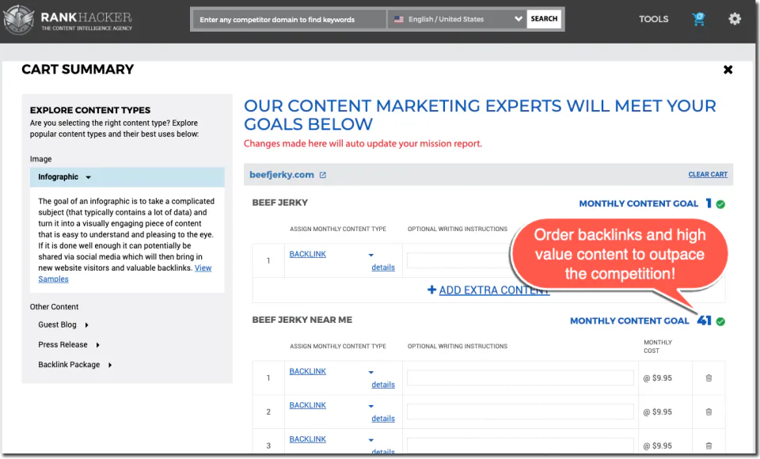Click the plus icon for Add Extra Content
Image resolution: width=760 pixels, height=459 pixels.
point(432,290)
